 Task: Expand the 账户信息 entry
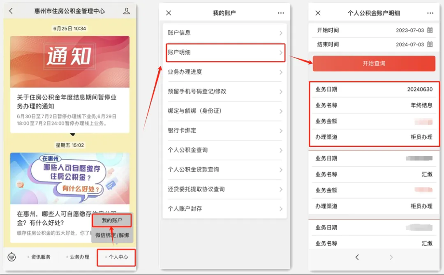(x=225, y=33)
